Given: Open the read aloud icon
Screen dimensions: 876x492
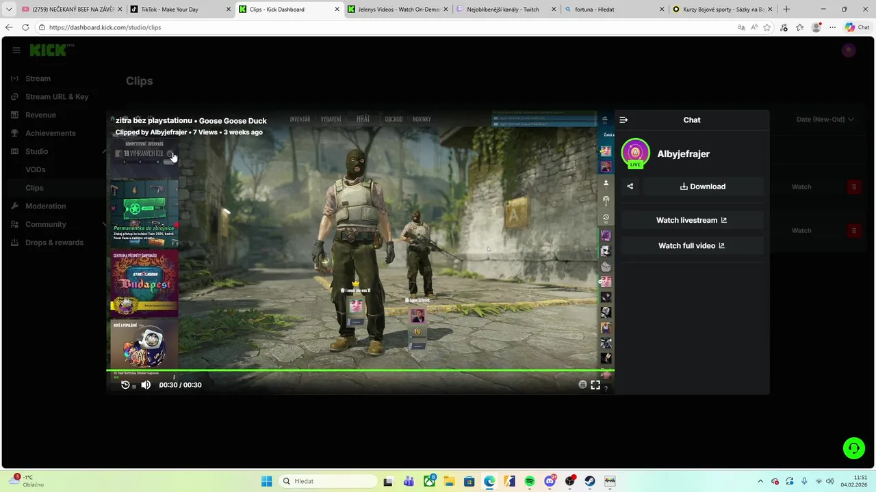Looking at the screenshot, I should coord(754,27).
